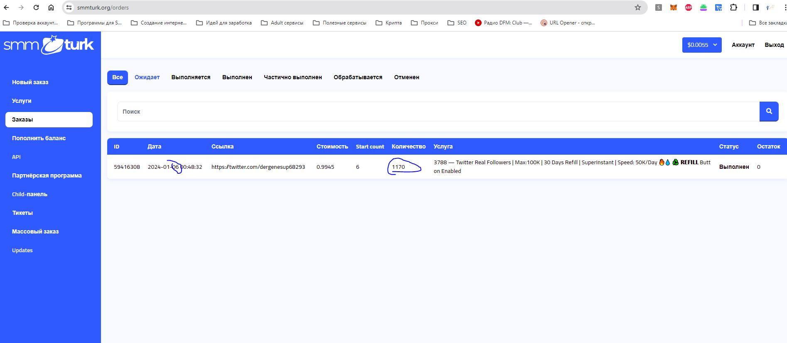Open Партнёрская программа in sidebar
Screen dimensions: 787x343
point(47,175)
